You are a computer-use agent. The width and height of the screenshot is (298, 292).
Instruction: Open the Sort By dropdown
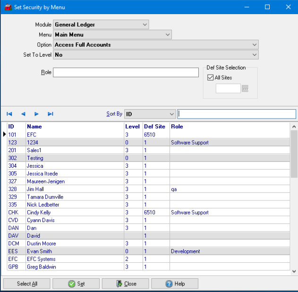pos(171,114)
